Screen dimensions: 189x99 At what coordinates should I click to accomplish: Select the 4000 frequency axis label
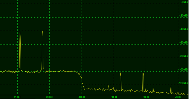point(82,97)
